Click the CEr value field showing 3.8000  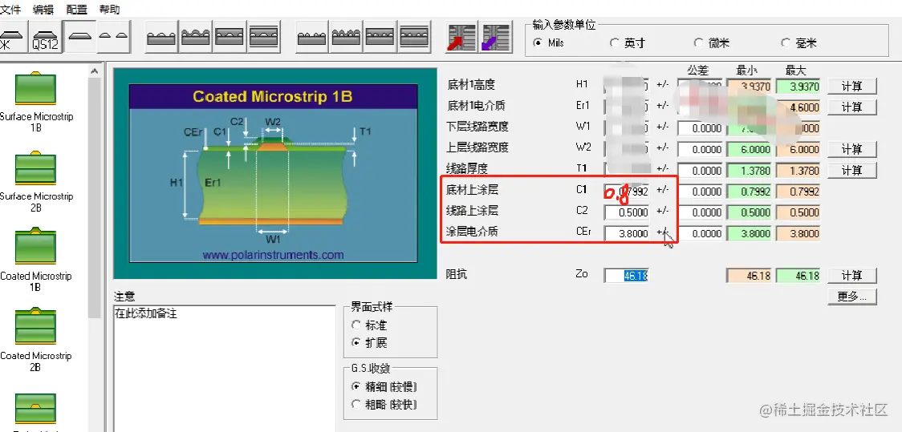(627, 233)
